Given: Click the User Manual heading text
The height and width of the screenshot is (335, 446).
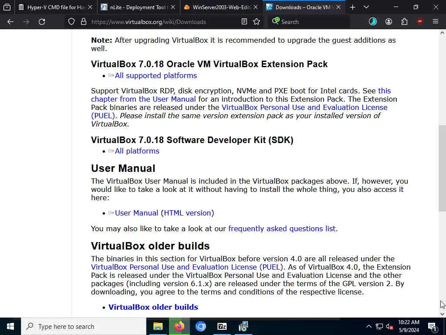Looking at the screenshot, I should coord(123,168).
